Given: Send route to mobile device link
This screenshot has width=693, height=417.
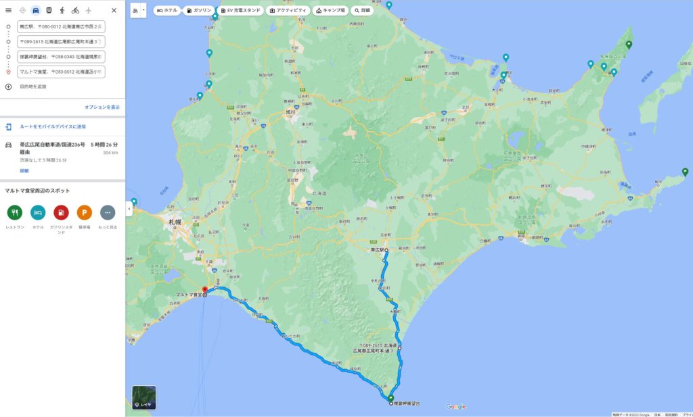Looking at the screenshot, I should (52, 126).
